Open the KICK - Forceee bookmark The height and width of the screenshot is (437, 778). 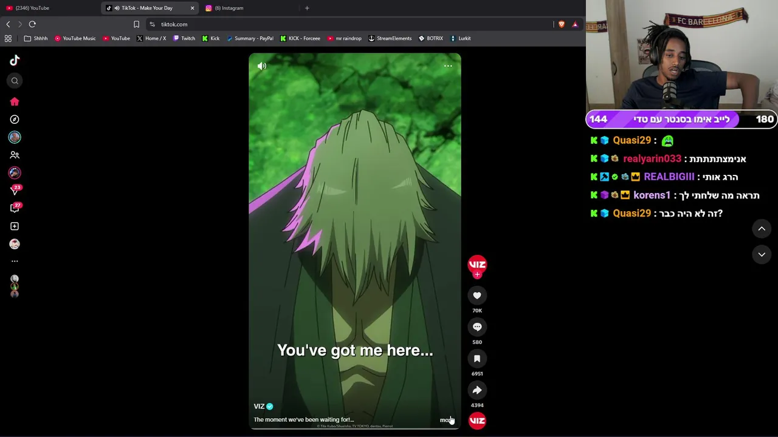click(x=300, y=38)
